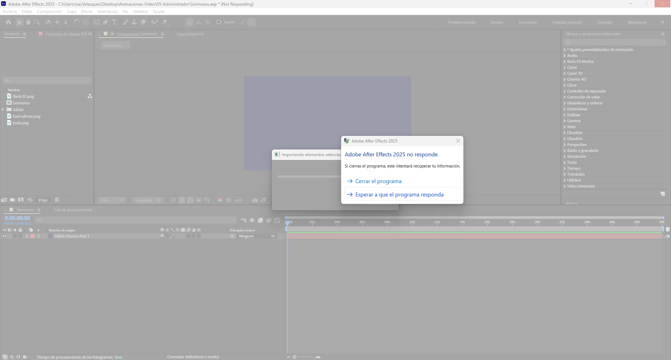
Task: Click Cerrar el programa link
Action: coord(378,181)
